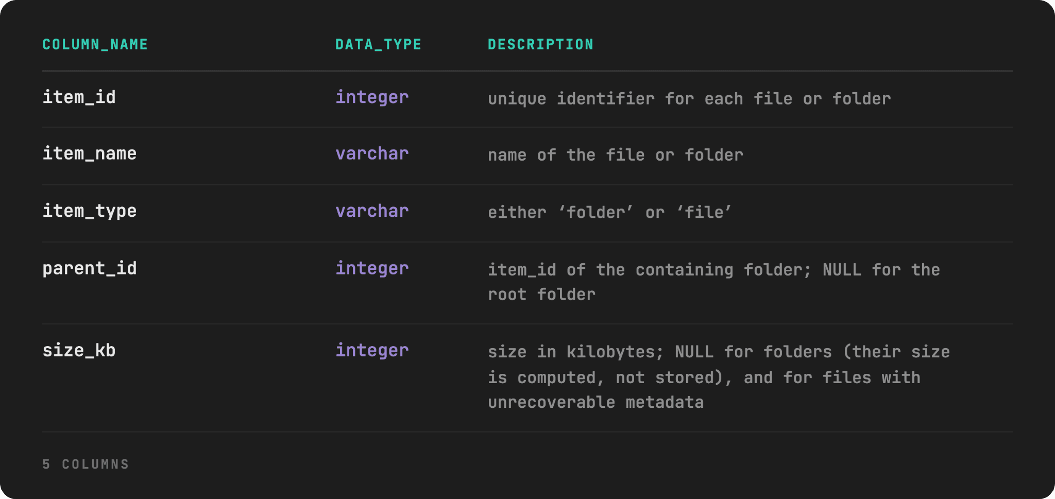
Task: Select the item_type column name
Action: pyautogui.click(x=89, y=211)
